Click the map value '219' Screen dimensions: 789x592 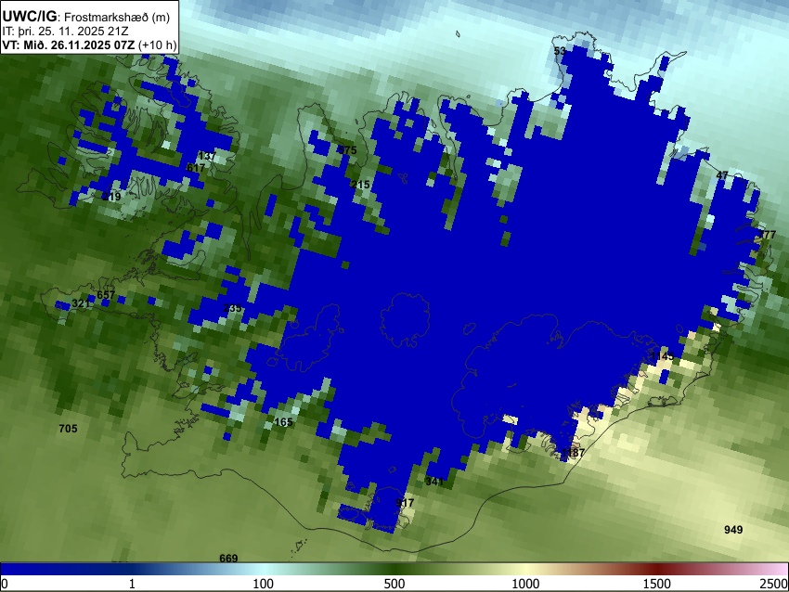pos(111,197)
